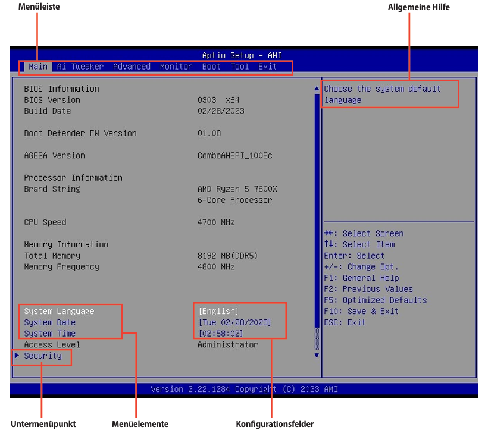This screenshot has height=433, width=485.
Task: Open the Ai Tweaker tab
Action: (x=80, y=67)
